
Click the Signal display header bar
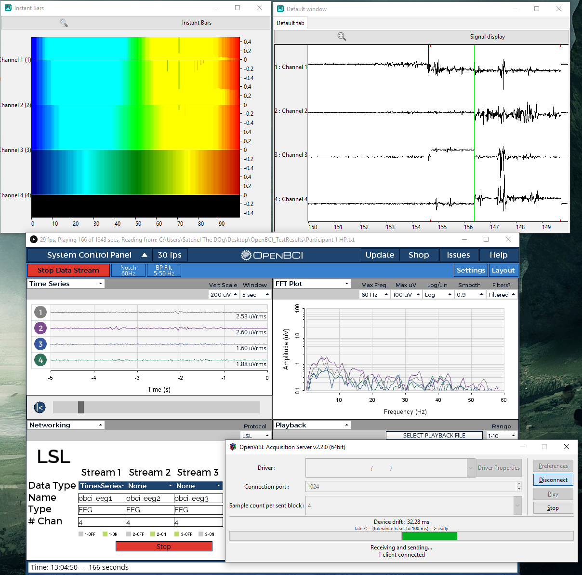421,37
